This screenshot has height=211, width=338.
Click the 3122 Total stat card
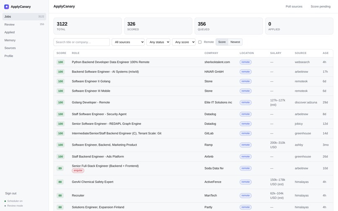(x=88, y=26)
